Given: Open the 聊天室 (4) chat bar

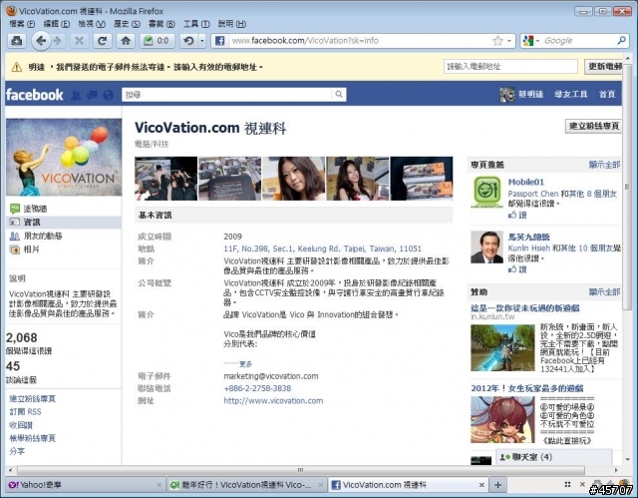Looking at the screenshot, I should [x=554, y=457].
